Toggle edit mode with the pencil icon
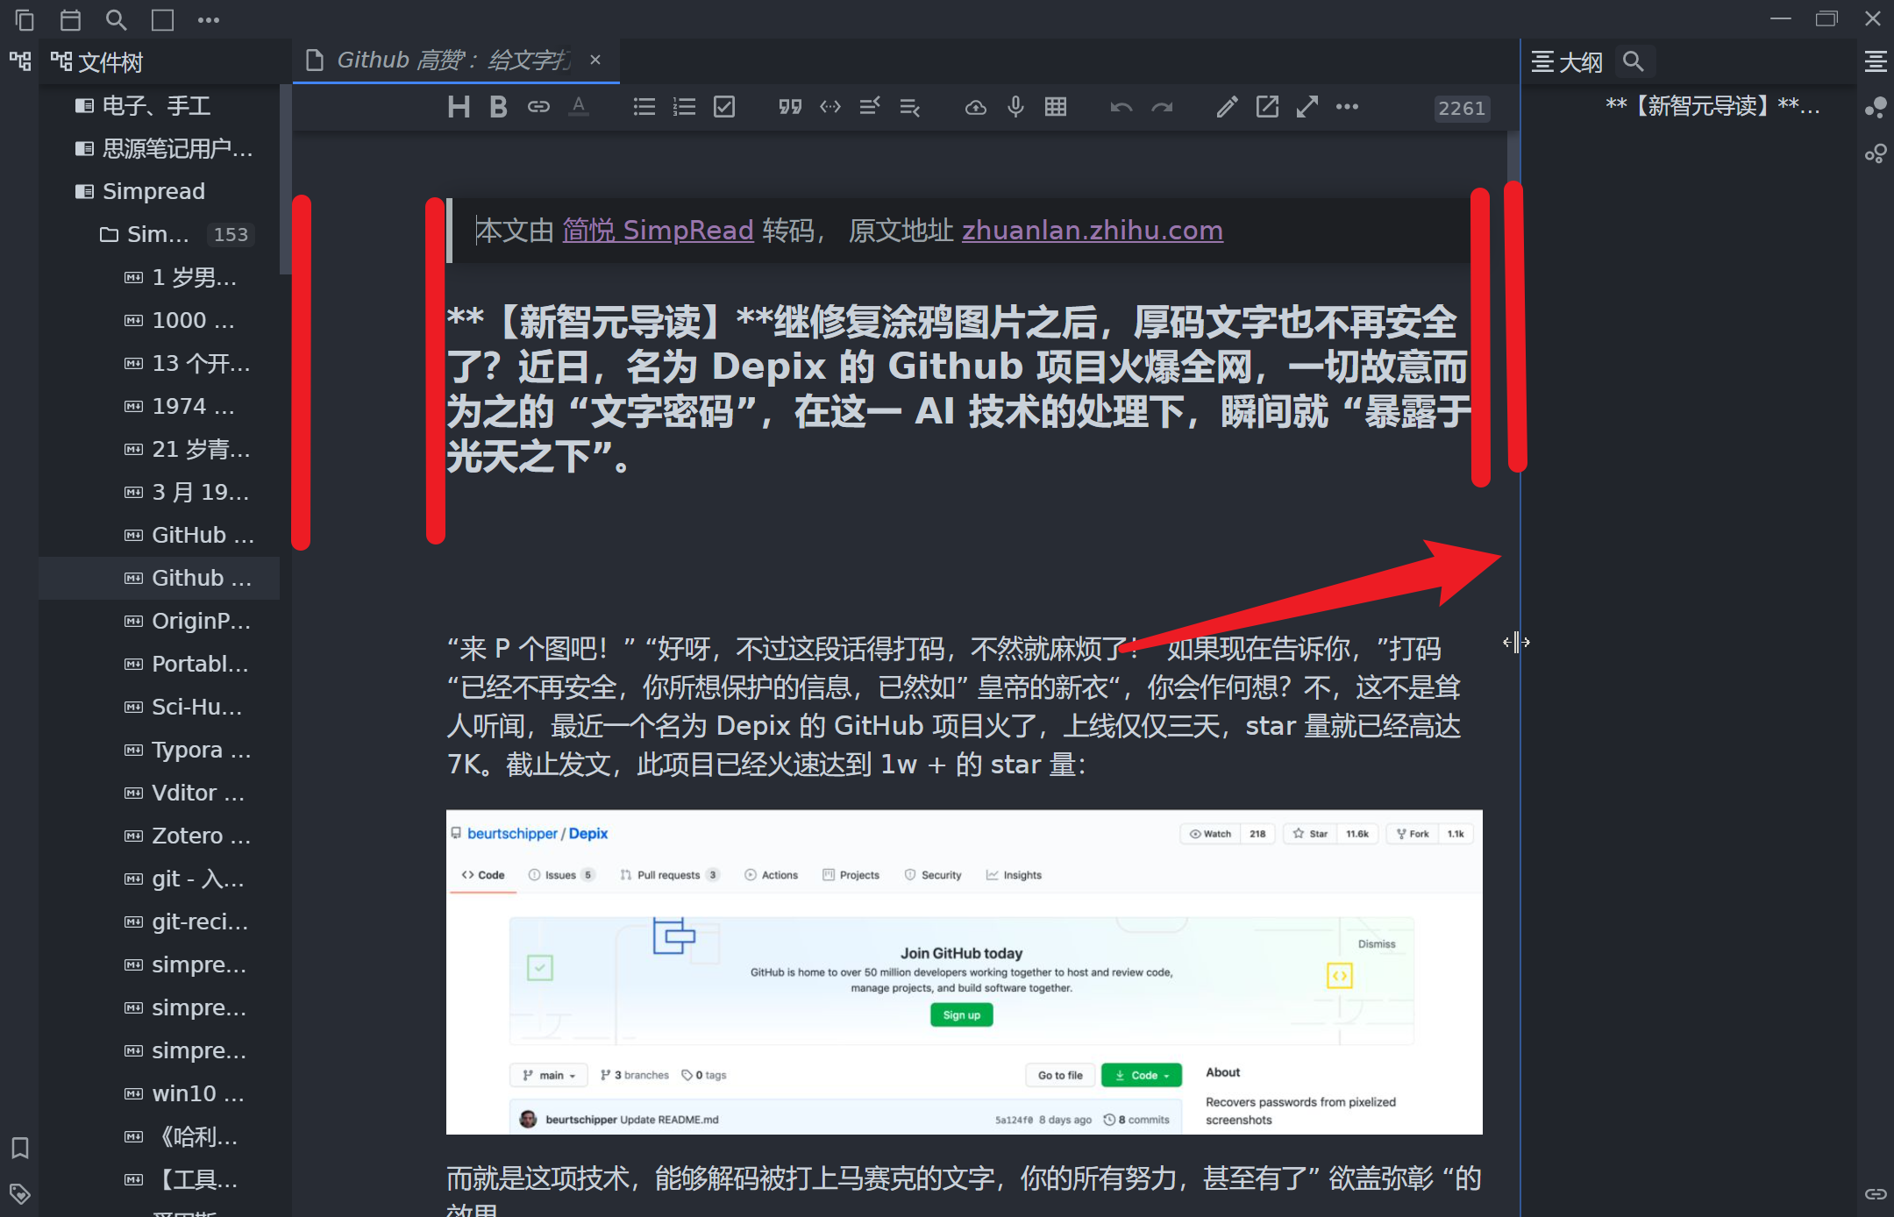The width and height of the screenshot is (1894, 1217). point(1227,107)
